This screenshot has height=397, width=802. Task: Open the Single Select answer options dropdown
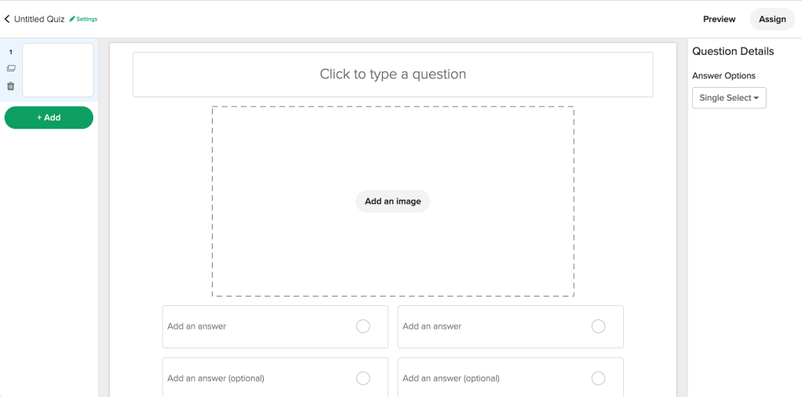[729, 98]
